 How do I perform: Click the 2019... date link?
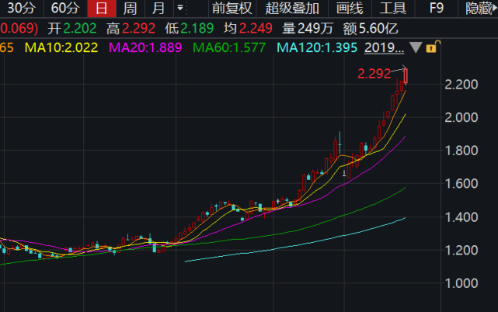[384, 48]
